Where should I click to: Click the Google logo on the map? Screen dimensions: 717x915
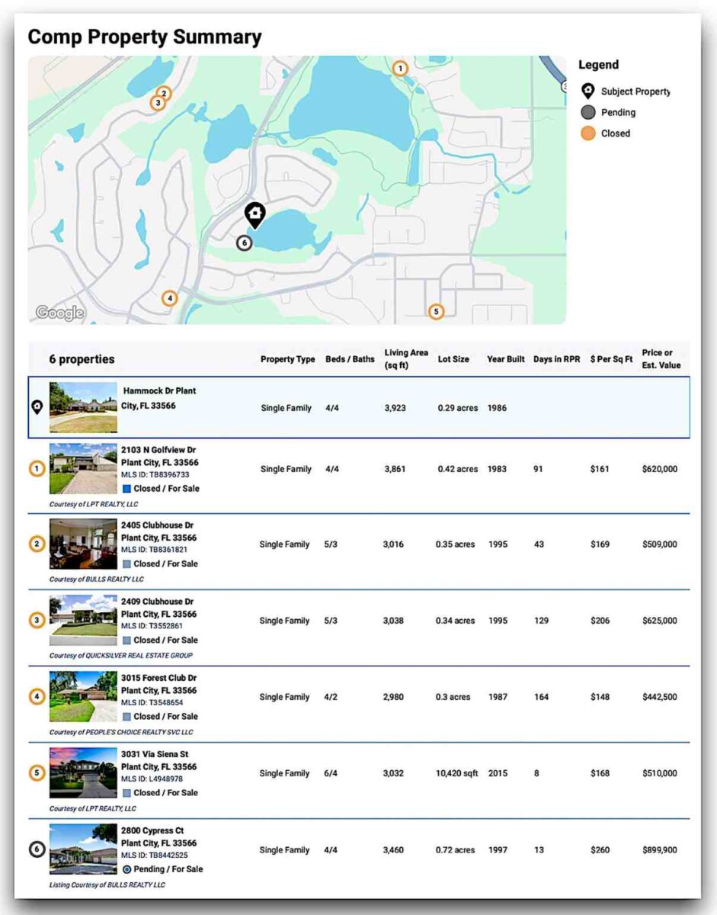[x=59, y=313]
